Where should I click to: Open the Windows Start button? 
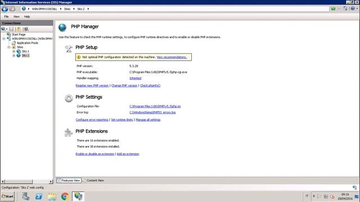click(7, 196)
